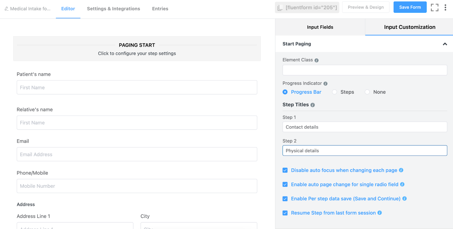
Task: Click the Element Class info icon
Action: pyautogui.click(x=317, y=60)
